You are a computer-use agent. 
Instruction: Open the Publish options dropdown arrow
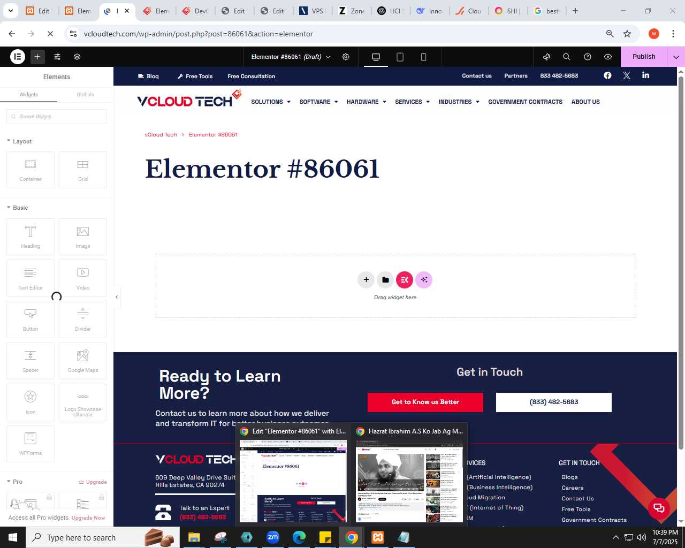pyautogui.click(x=676, y=57)
